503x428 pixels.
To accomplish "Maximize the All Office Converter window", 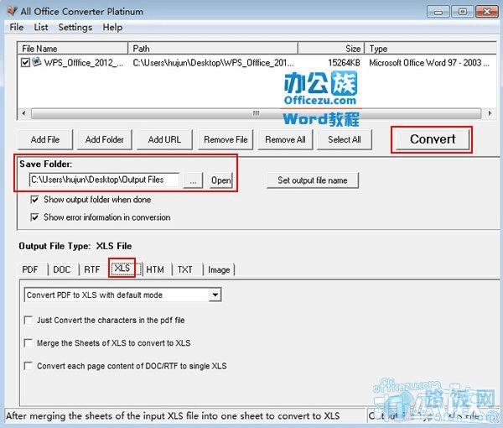I will pos(462,12).
